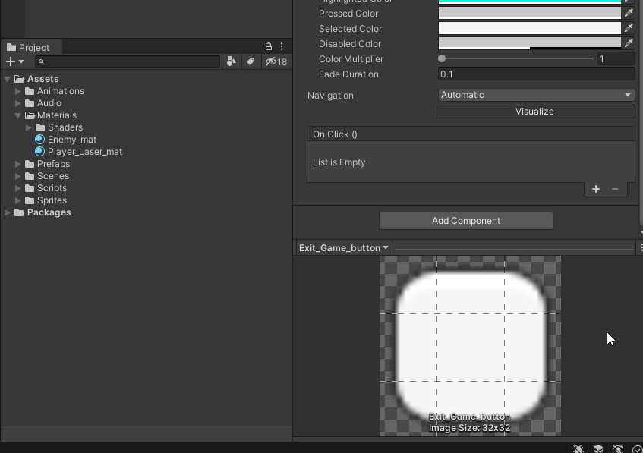This screenshot has height=453, width=643.
Task: Select the Shaders folder
Action: (65, 127)
